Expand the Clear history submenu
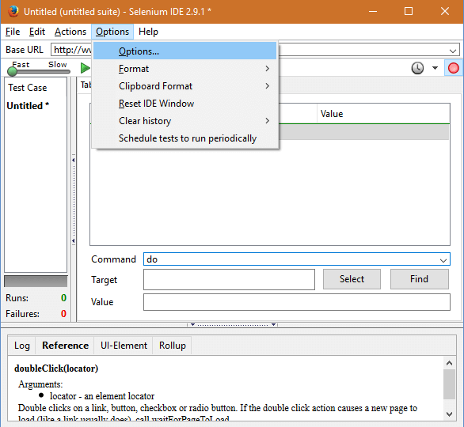The width and height of the screenshot is (464, 427). coord(185,121)
